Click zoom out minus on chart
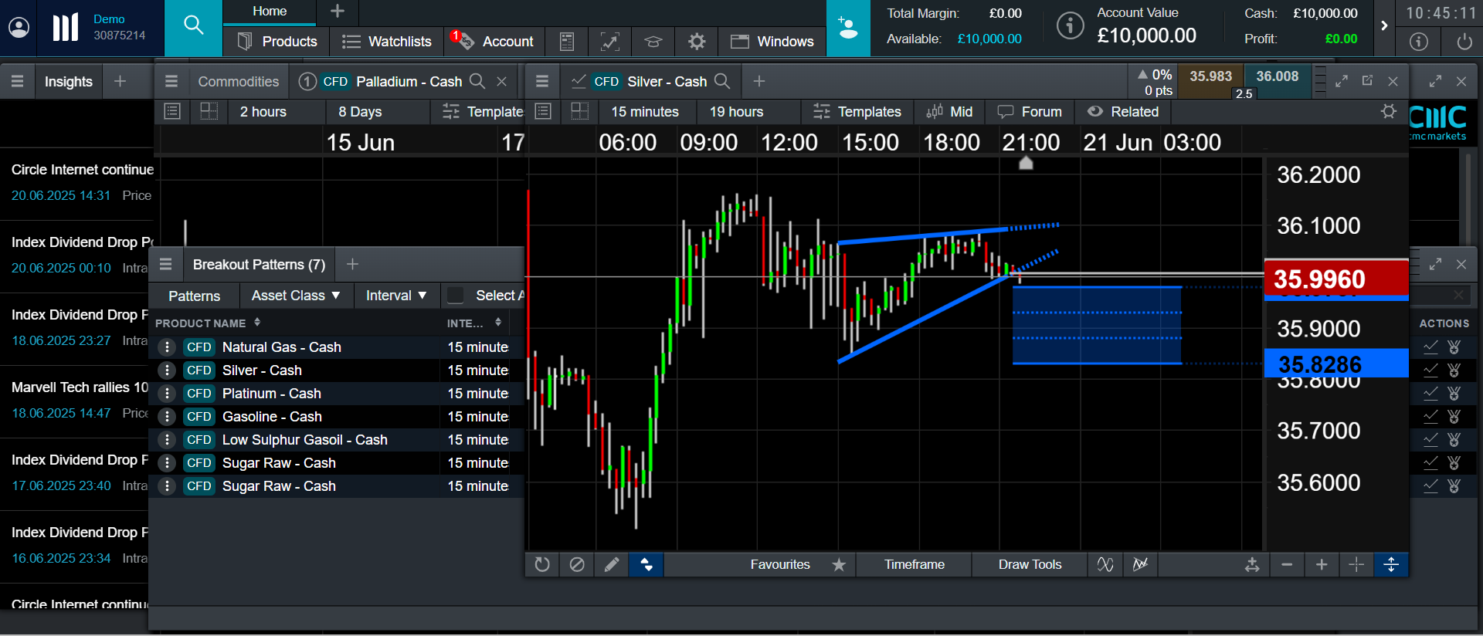1483x636 pixels. click(x=1287, y=564)
